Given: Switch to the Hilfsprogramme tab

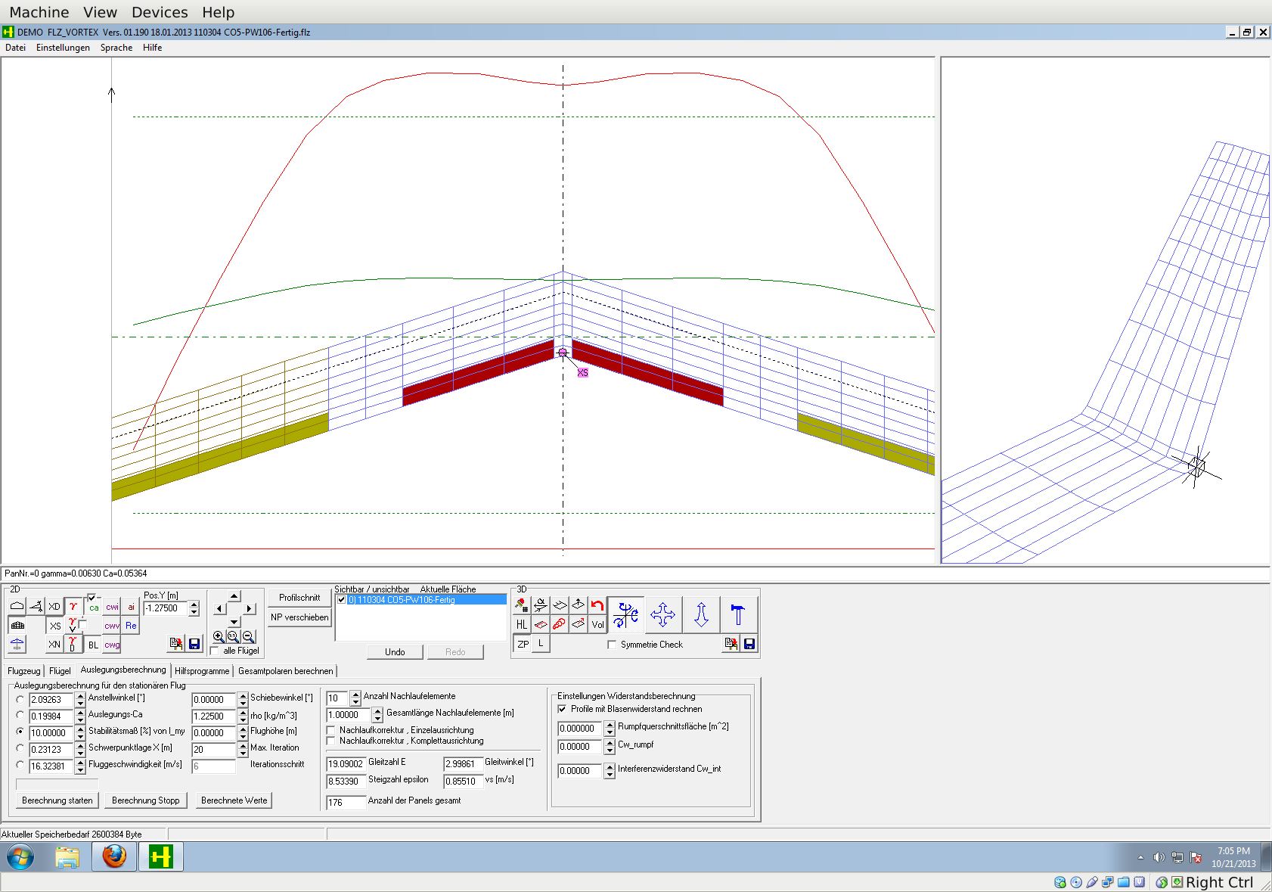Looking at the screenshot, I should (202, 671).
